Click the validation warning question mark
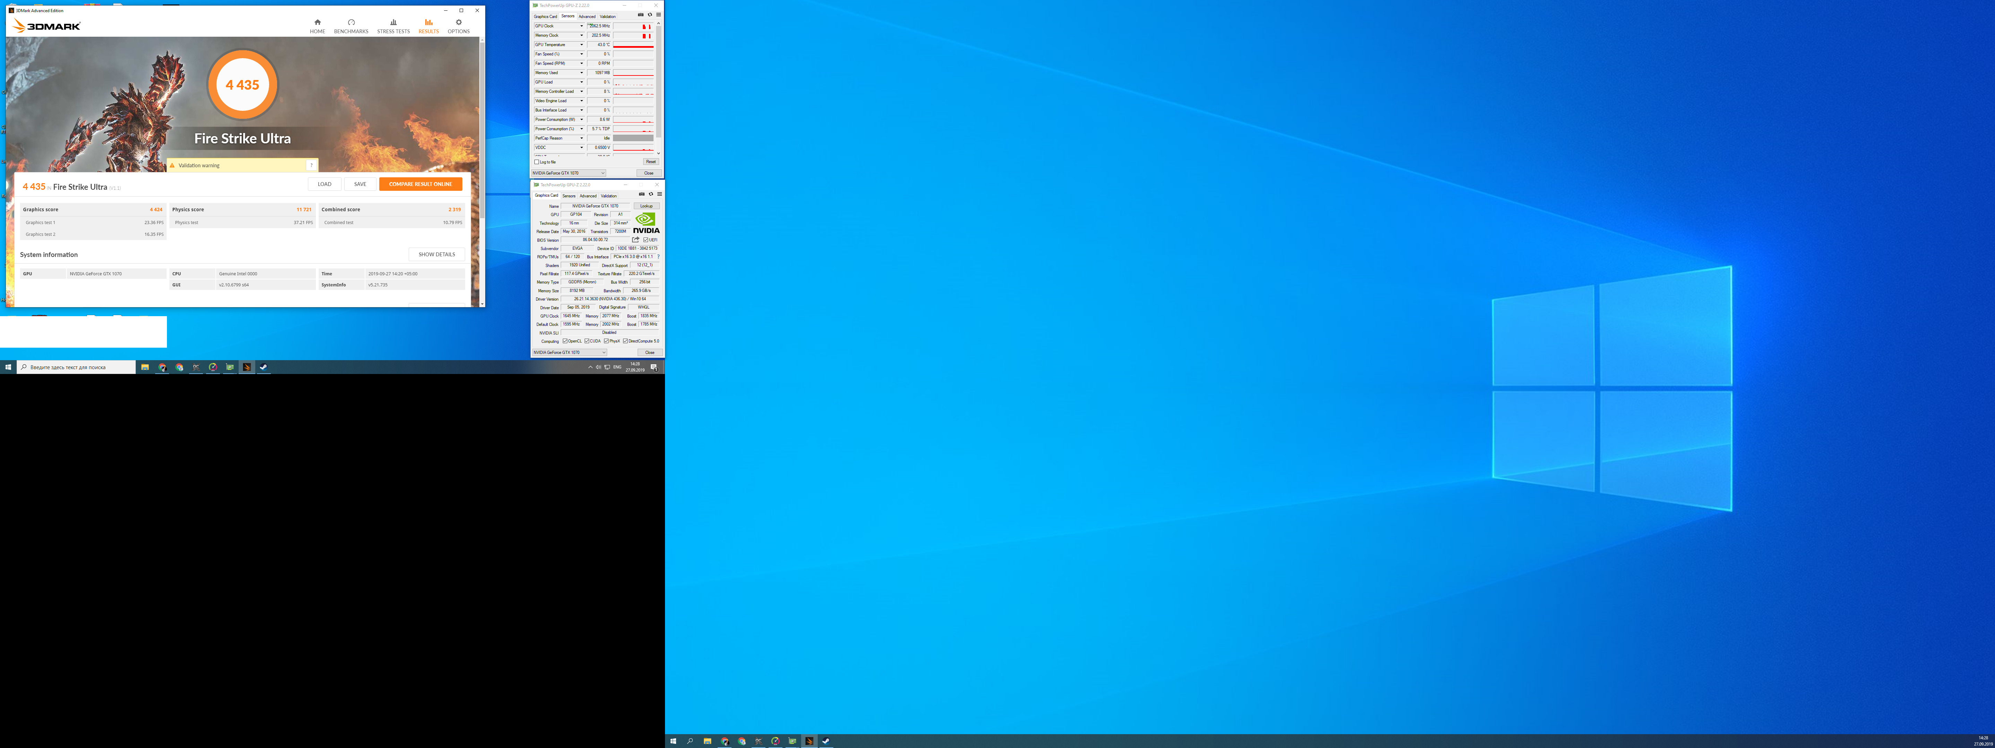Image resolution: width=1995 pixels, height=748 pixels. pos(311,165)
